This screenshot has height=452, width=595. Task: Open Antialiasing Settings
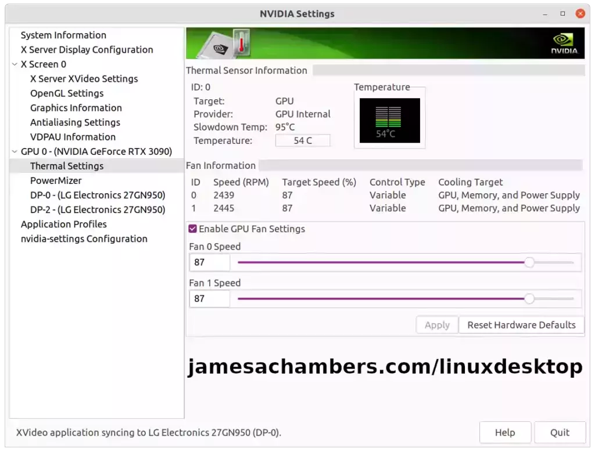coord(75,122)
